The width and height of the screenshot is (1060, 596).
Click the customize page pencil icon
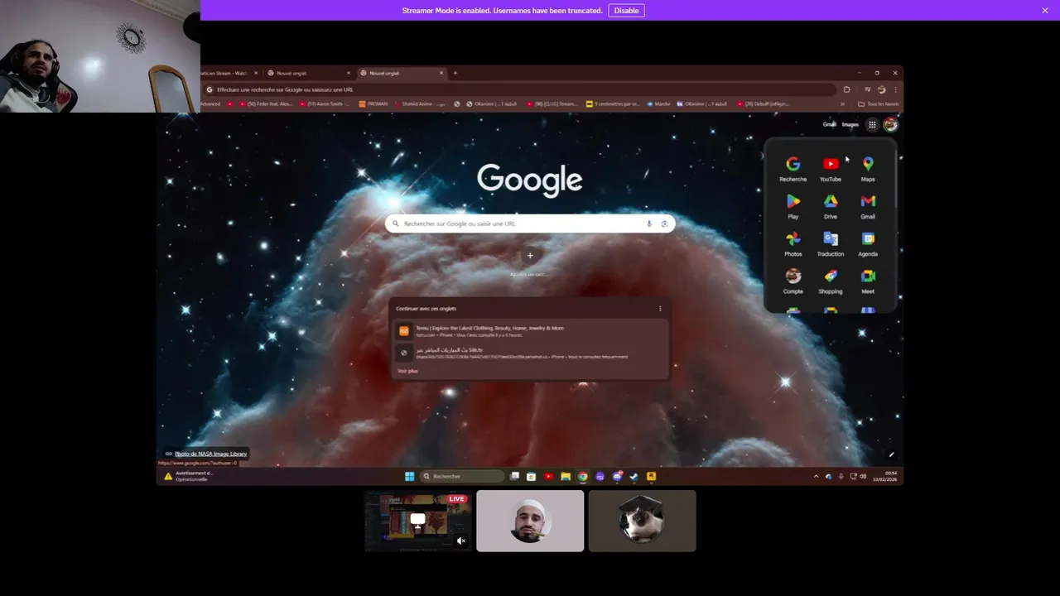tap(892, 454)
